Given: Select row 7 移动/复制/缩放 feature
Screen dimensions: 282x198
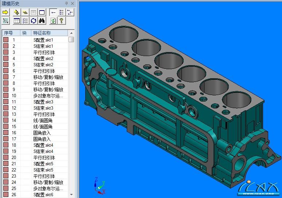Looking at the screenshot, I should (x=48, y=77).
